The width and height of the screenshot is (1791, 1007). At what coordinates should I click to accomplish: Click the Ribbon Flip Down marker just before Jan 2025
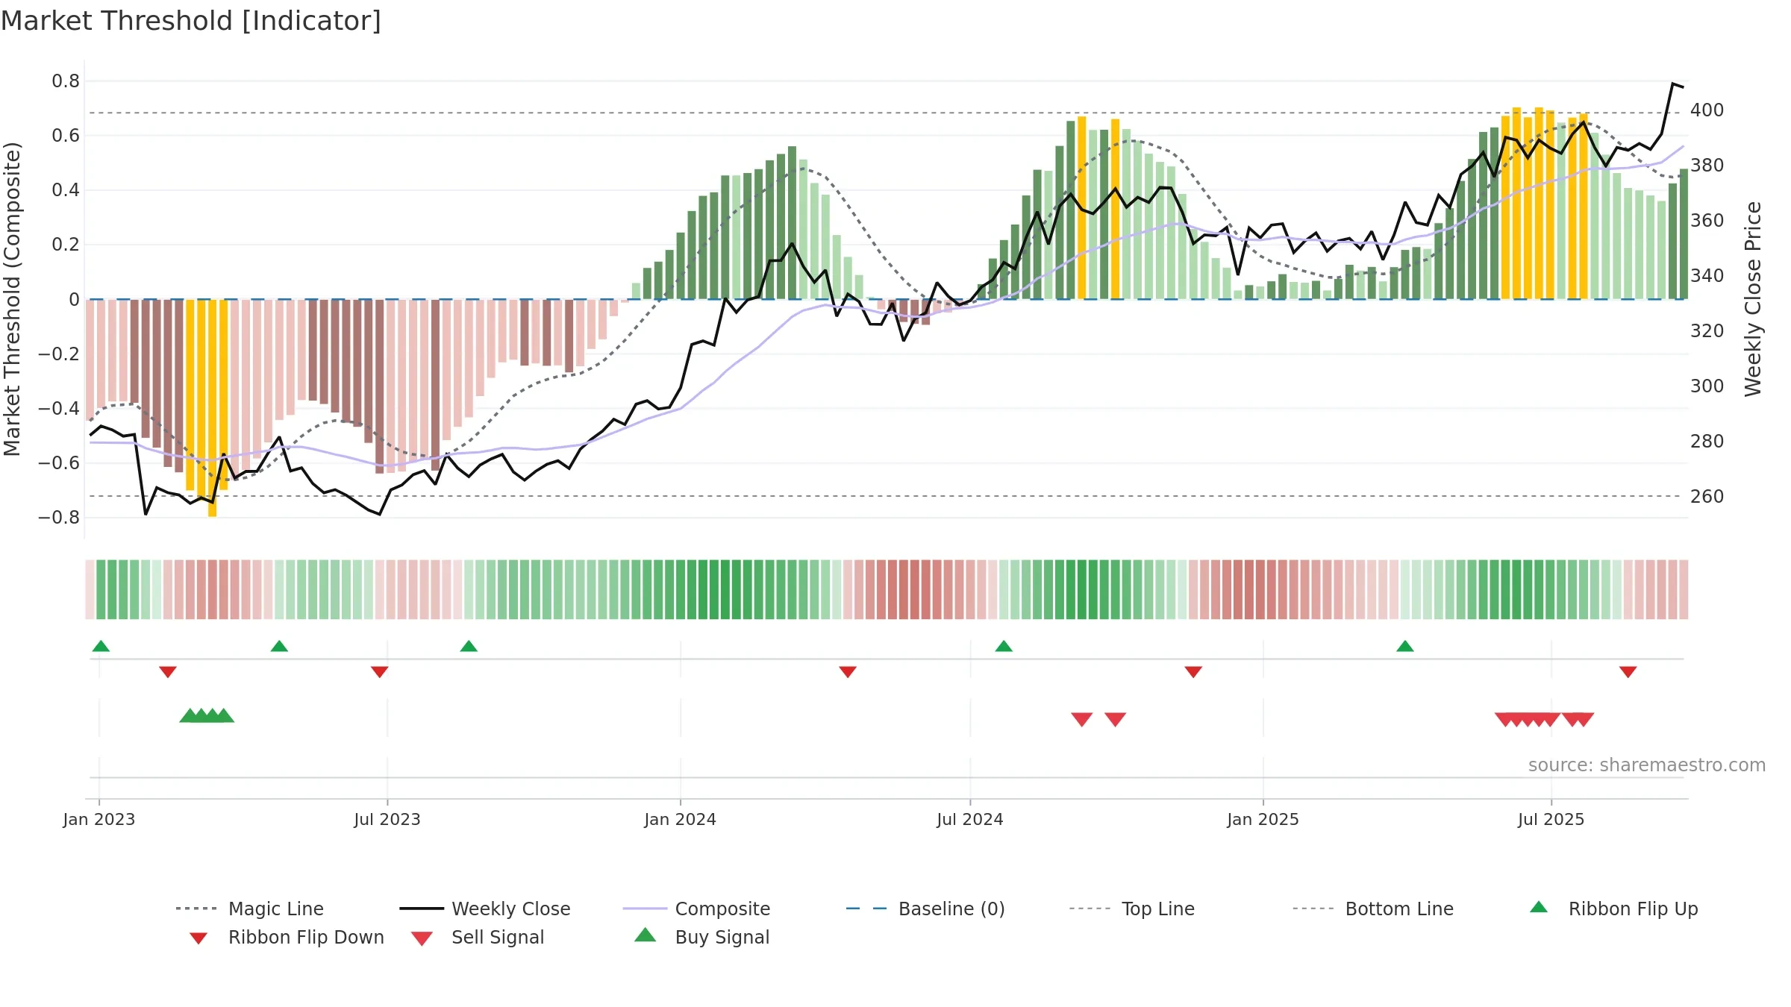click(1193, 672)
